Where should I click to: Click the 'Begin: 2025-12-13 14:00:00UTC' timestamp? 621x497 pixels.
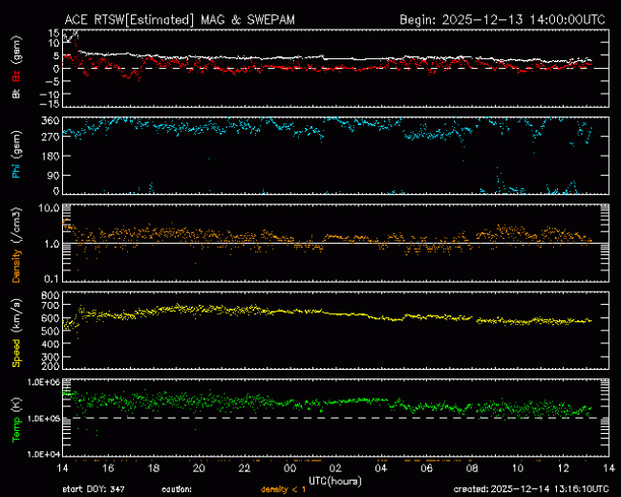[x=503, y=19]
